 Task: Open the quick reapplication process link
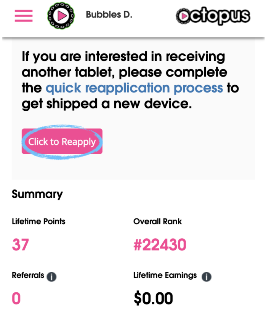134,88
